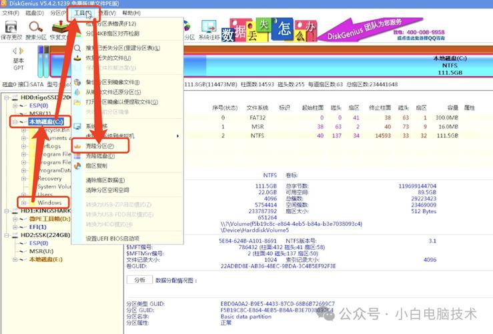Select the first narrow ESP partition bar
Viewport: 493px width, 334px height.
40,61
